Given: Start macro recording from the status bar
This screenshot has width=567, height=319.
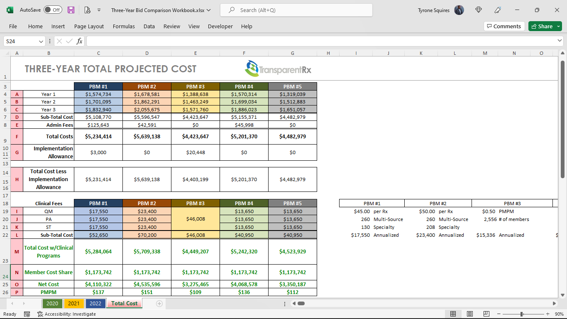Looking at the screenshot, I should click(x=27, y=314).
